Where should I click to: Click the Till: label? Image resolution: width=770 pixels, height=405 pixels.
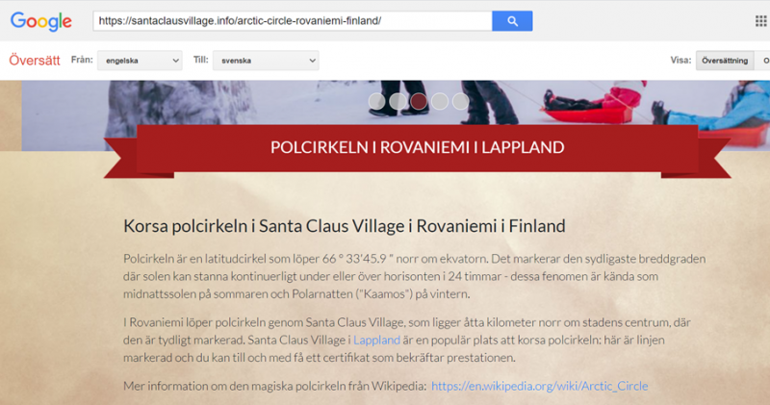[x=201, y=60]
